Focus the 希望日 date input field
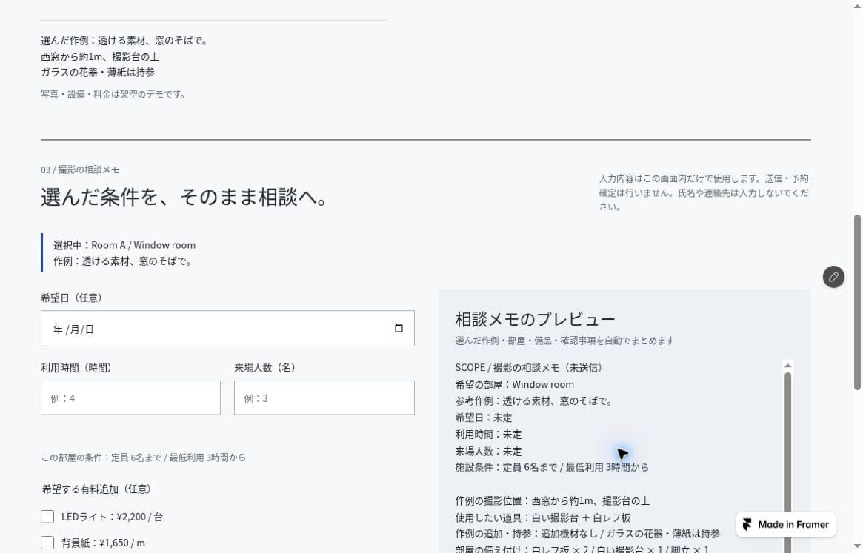 click(x=227, y=329)
